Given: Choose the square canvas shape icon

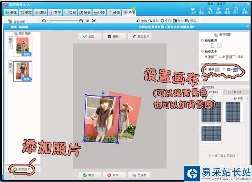Looking at the screenshot, I should [x=219, y=45].
